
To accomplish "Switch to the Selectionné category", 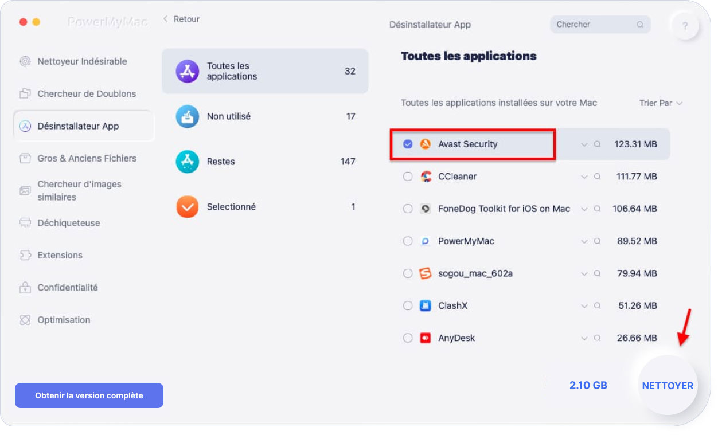I will (265, 207).
